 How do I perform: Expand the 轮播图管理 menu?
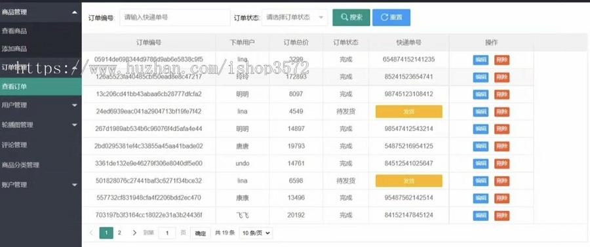click(41, 125)
